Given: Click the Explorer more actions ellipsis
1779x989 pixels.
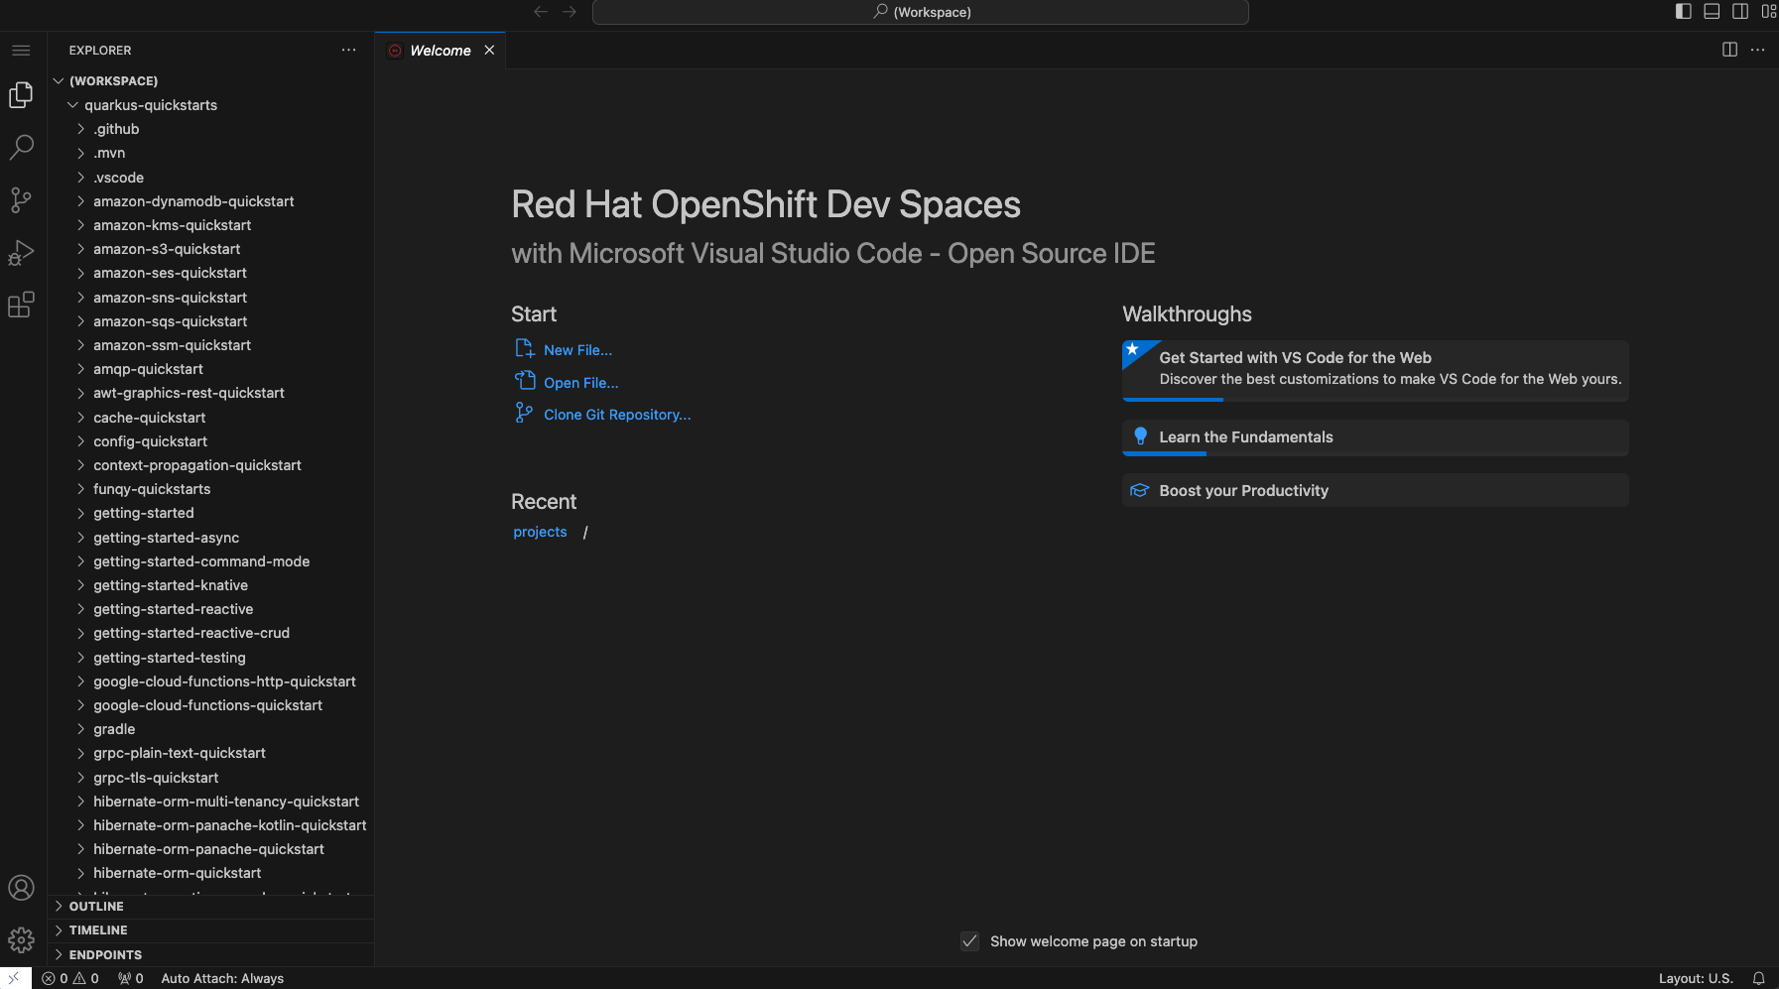Looking at the screenshot, I should click(x=348, y=50).
